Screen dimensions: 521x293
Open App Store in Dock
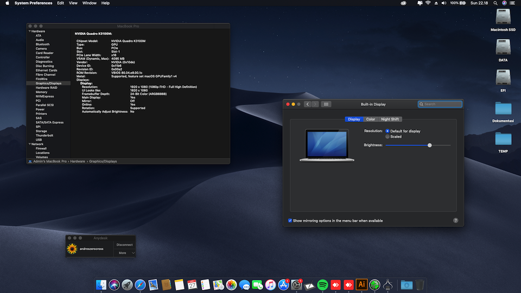point(283,285)
